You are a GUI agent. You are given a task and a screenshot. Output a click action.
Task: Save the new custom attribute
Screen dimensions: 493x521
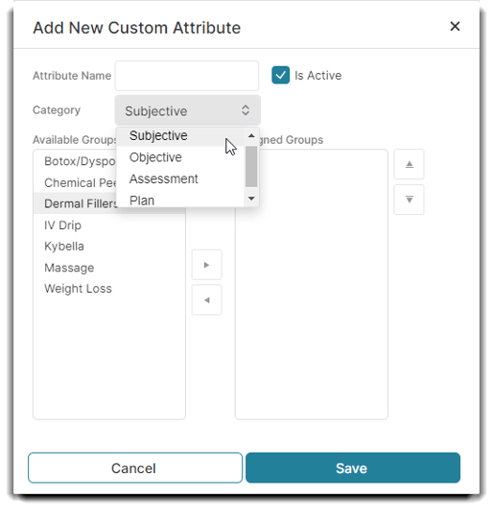tap(353, 468)
